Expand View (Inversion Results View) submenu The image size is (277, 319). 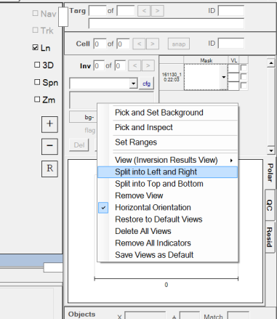tap(168, 160)
